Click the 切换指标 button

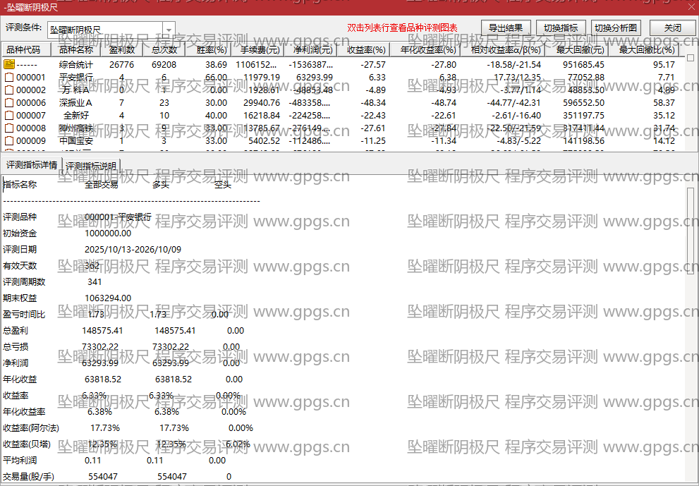tap(561, 28)
